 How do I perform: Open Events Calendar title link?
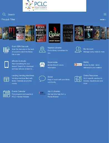(18, 91)
